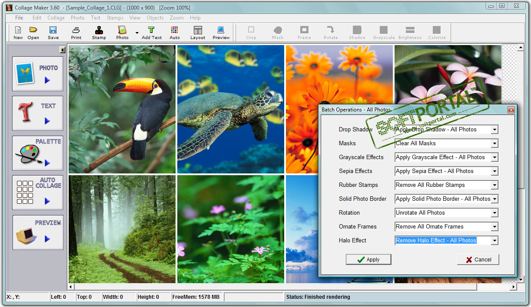The height and width of the screenshot is (307, 531).
Task: Open the Layout toolbar icon
Action: [198, 33]
